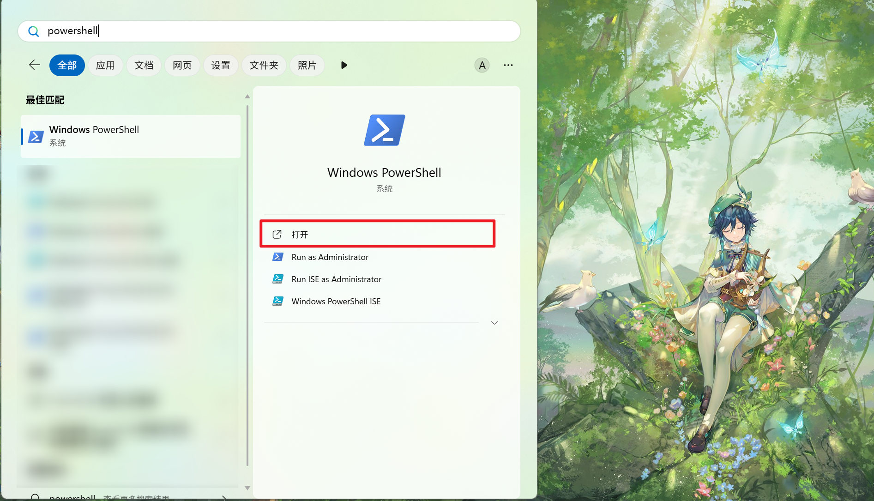Click the icon next to Run ISE as Administrator

[277, 279]
